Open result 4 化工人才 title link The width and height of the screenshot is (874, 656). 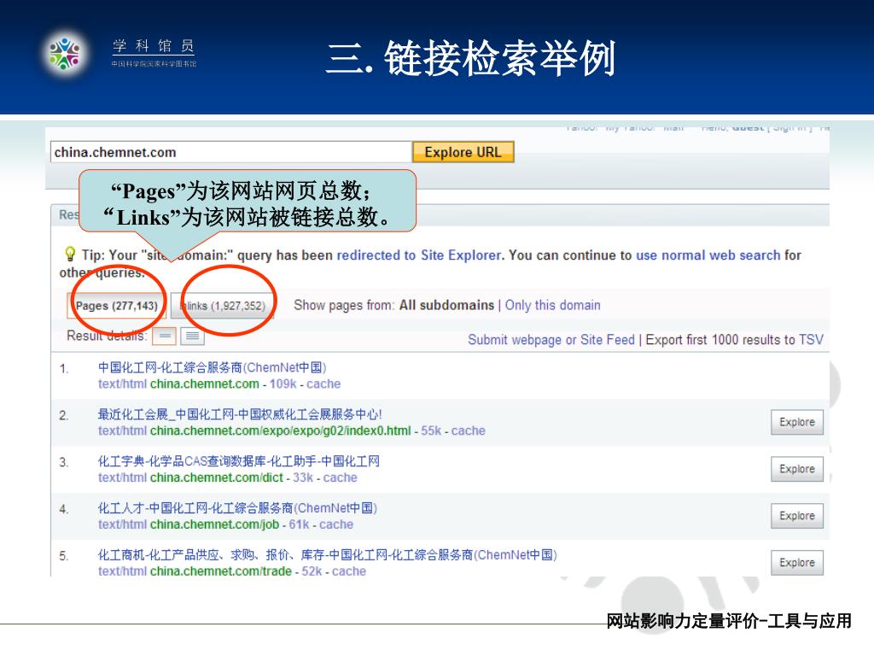(x=237, y=508)
